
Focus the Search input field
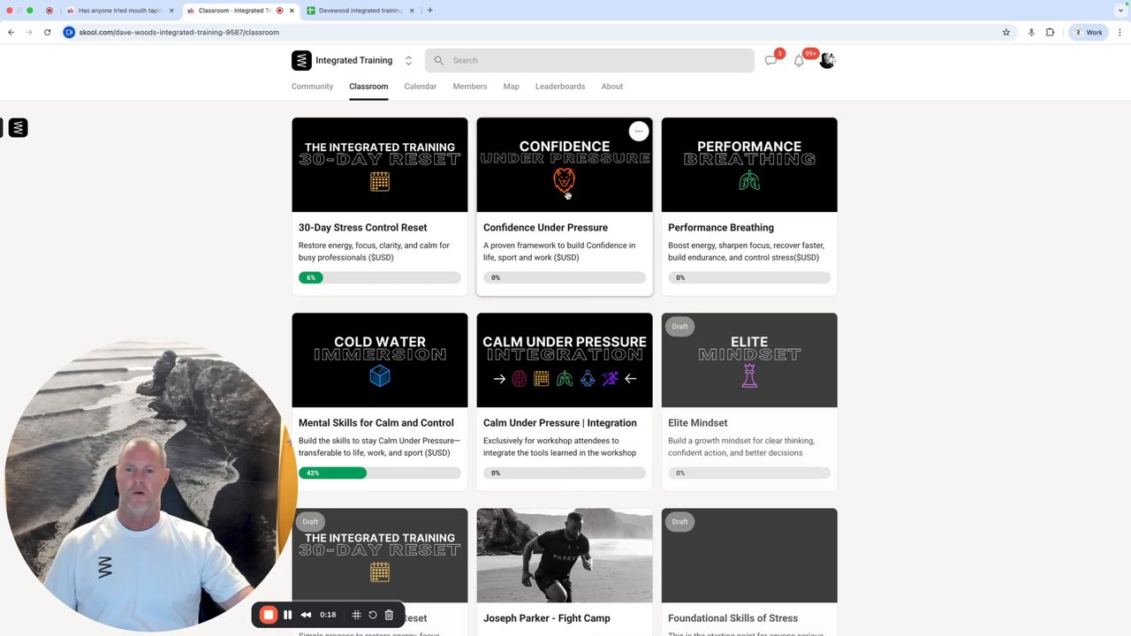(589, 60)
